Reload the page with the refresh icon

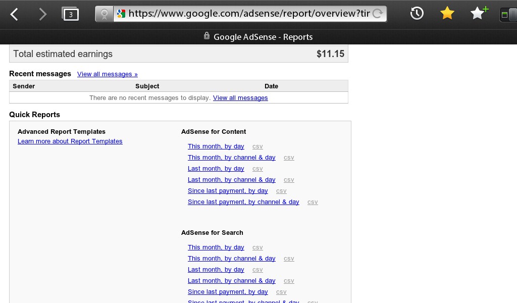[378, 14]
